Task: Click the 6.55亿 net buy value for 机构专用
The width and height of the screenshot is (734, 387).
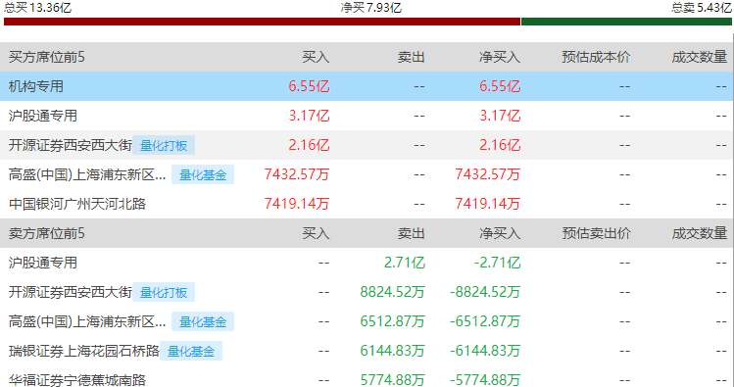Action: [500, 86]
